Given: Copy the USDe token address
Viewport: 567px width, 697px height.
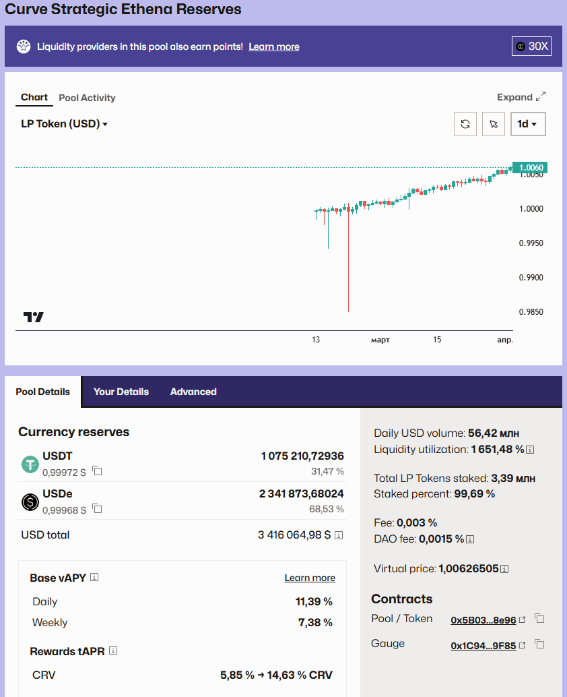Looking at the screenshot, I should coord(97,508).
